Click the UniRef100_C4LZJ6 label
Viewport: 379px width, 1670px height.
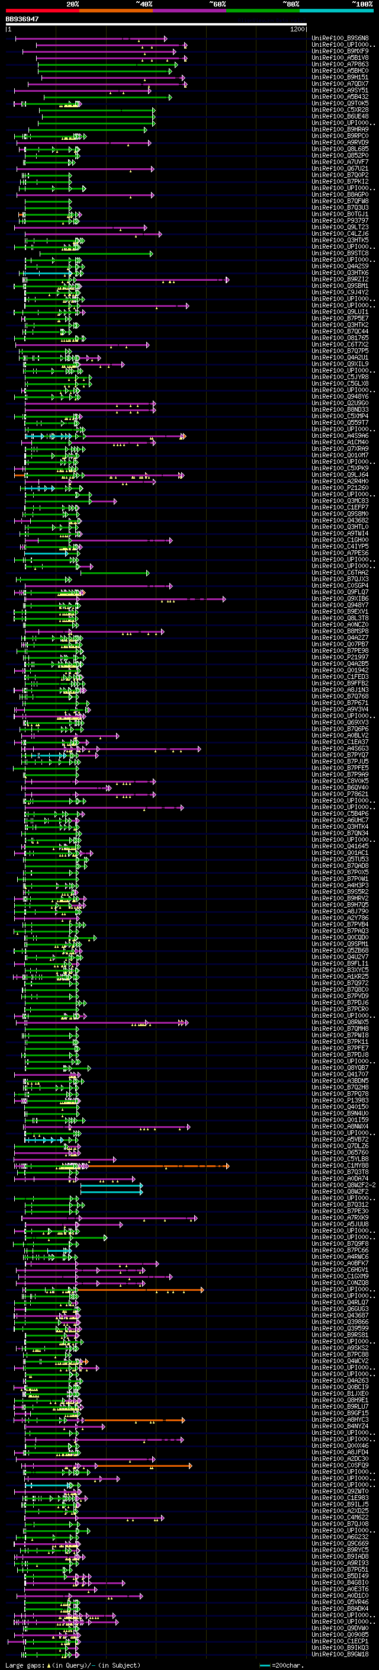click(x=340, y=233)
